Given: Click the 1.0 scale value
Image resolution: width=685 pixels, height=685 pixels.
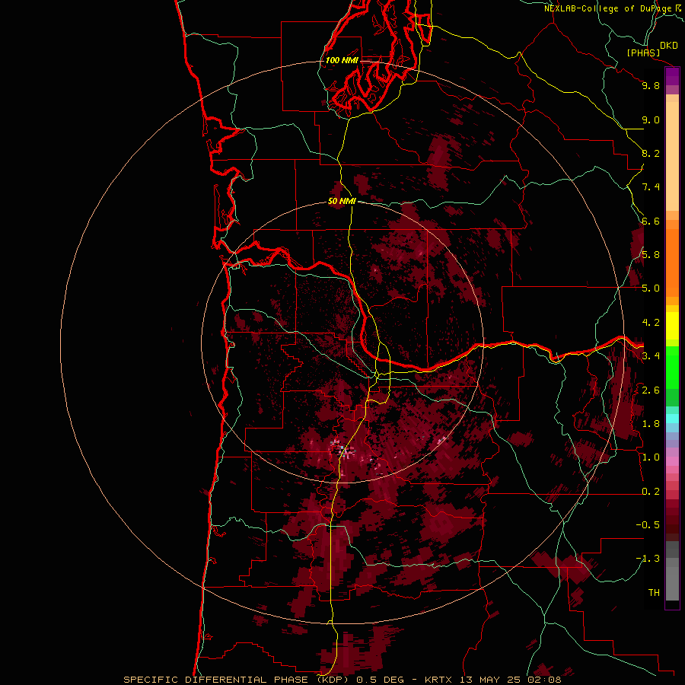Looking at the screenshot, I should [x=651, y=457].
